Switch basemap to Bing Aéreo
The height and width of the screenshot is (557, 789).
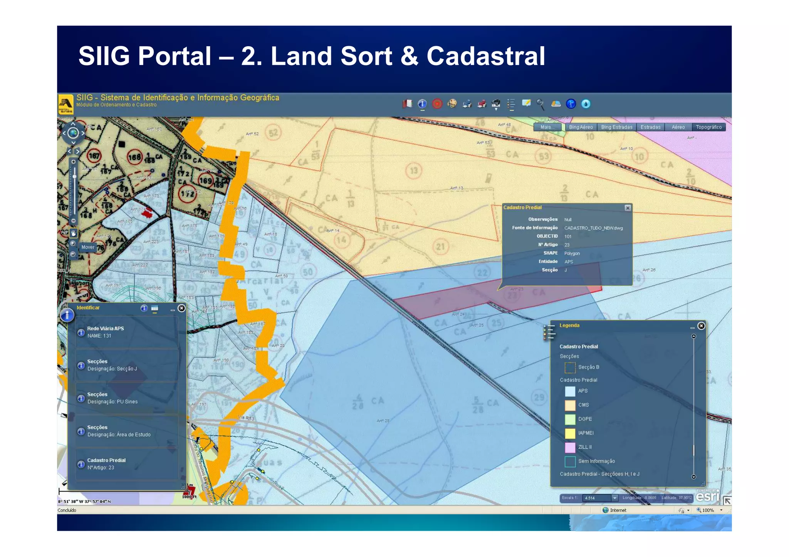coord(581,127)
